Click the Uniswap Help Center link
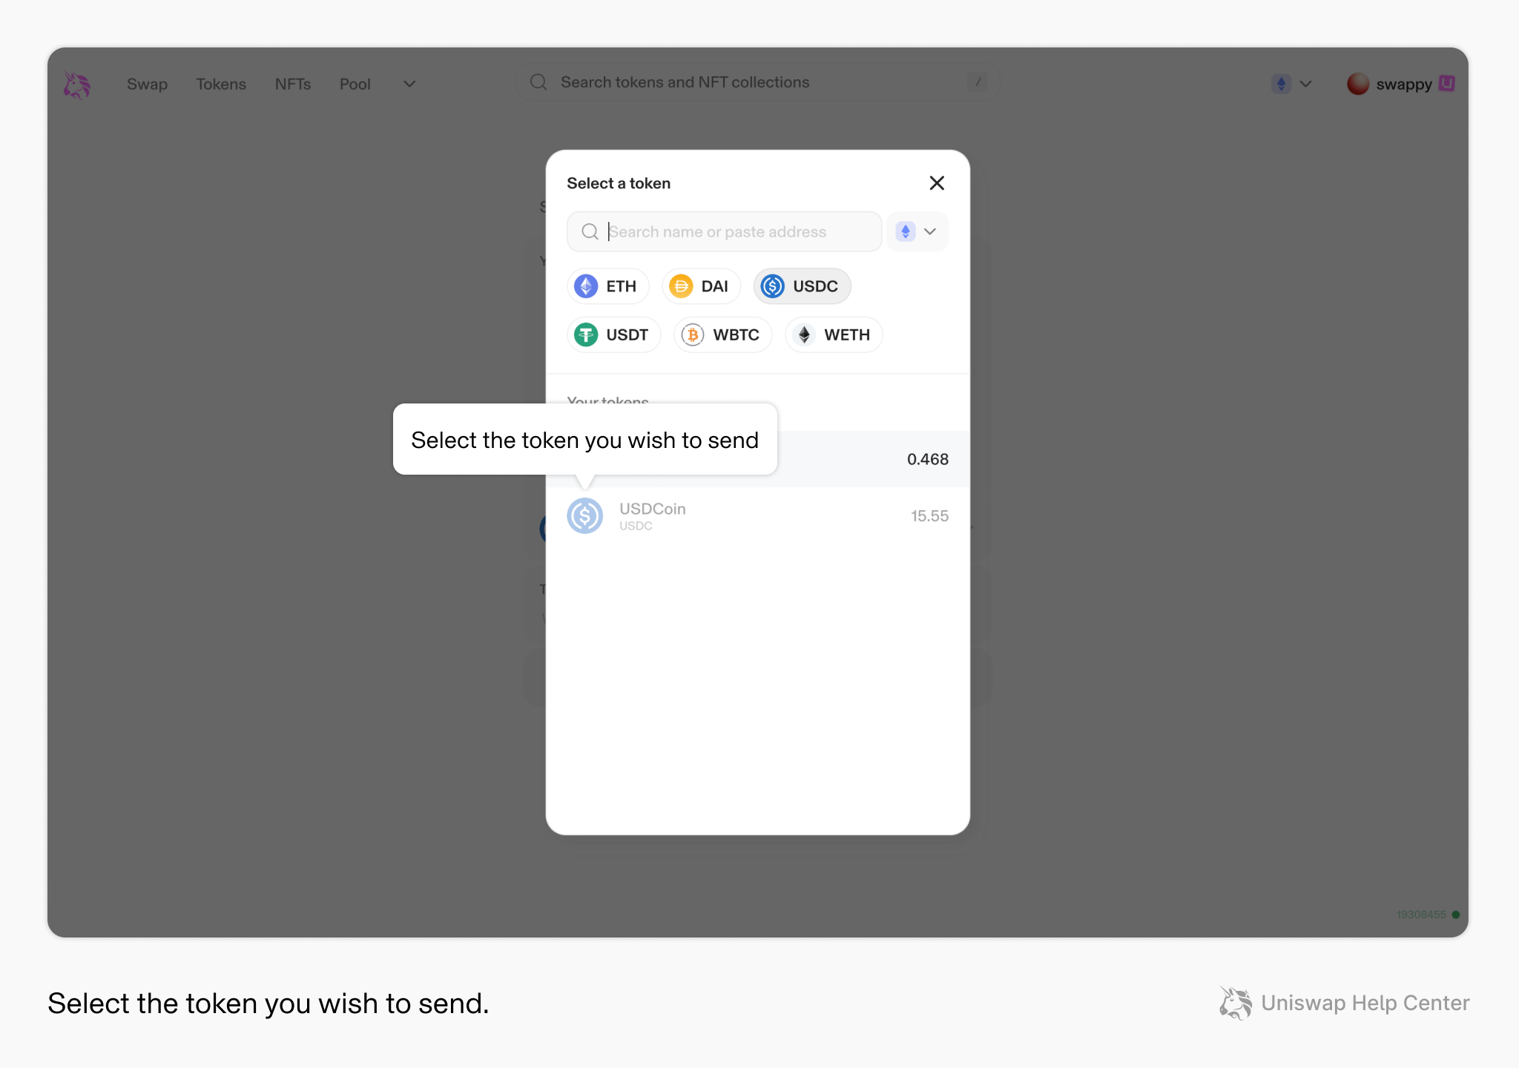The width and height of the screenshot is (1519, 1068). click(1345, 1003)
